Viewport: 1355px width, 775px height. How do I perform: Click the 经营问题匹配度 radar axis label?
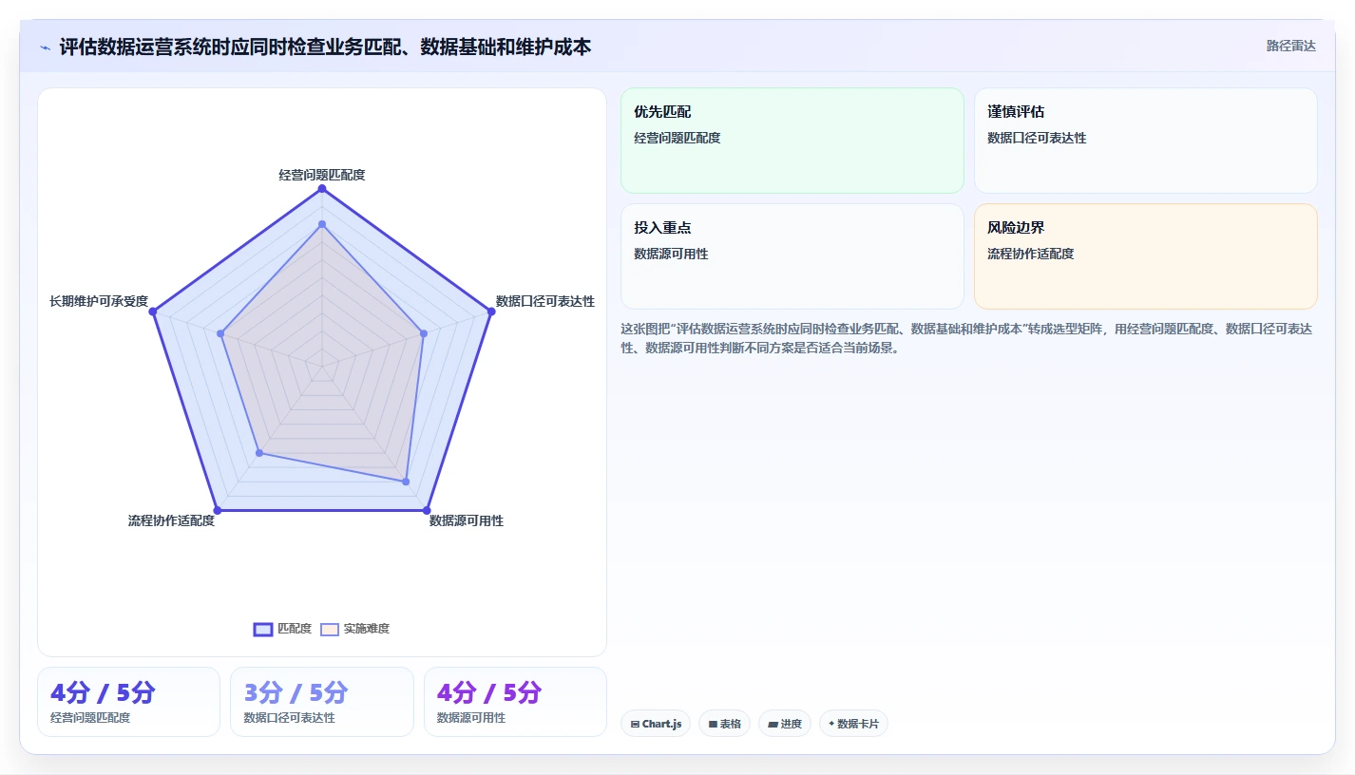click(x=322, y=175)
